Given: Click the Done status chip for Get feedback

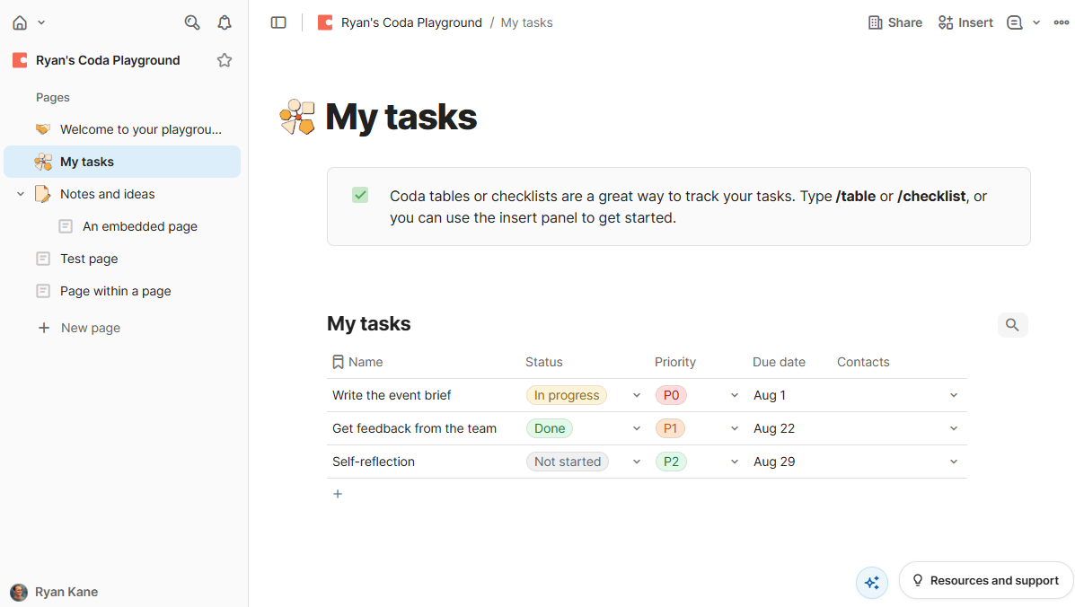Looking at the screenshot, I should pyautogui.click(x=549, y=428).
